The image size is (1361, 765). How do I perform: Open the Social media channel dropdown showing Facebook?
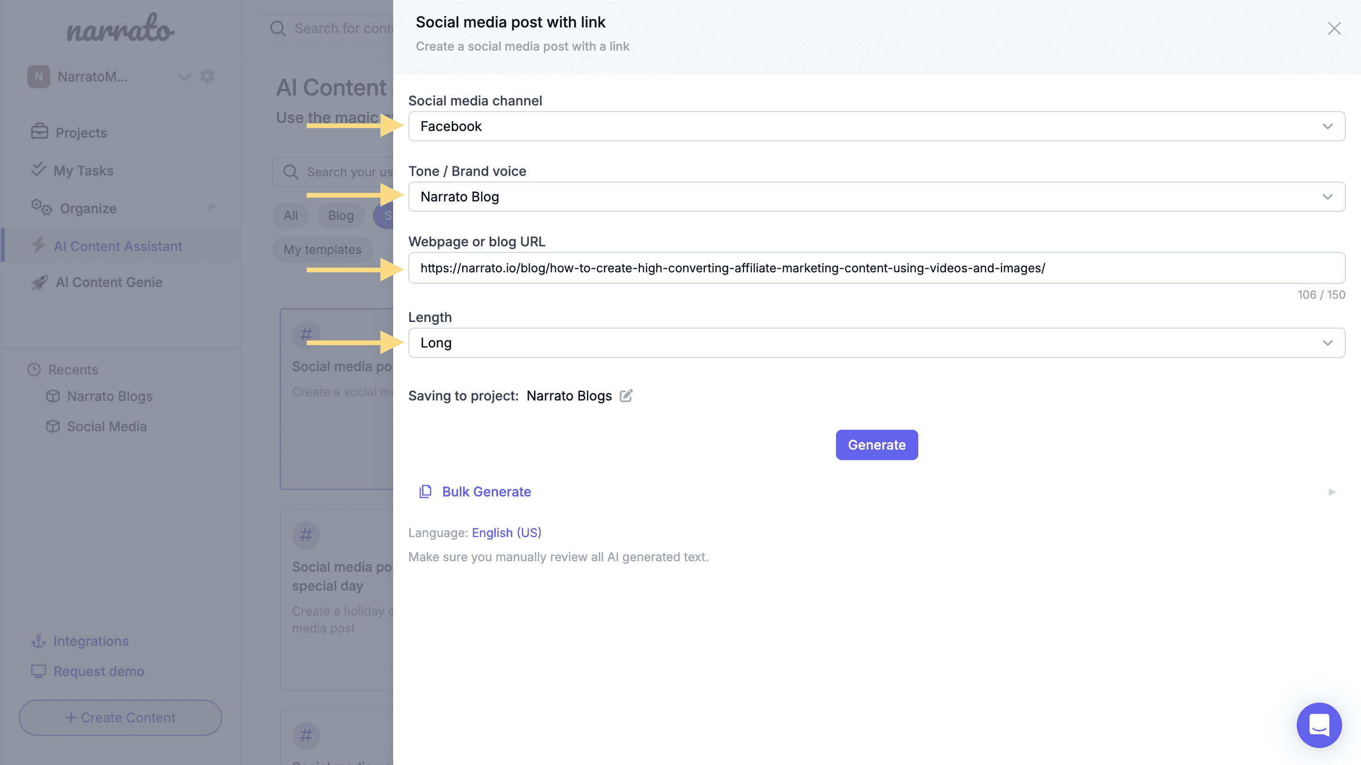pos(877,126)
